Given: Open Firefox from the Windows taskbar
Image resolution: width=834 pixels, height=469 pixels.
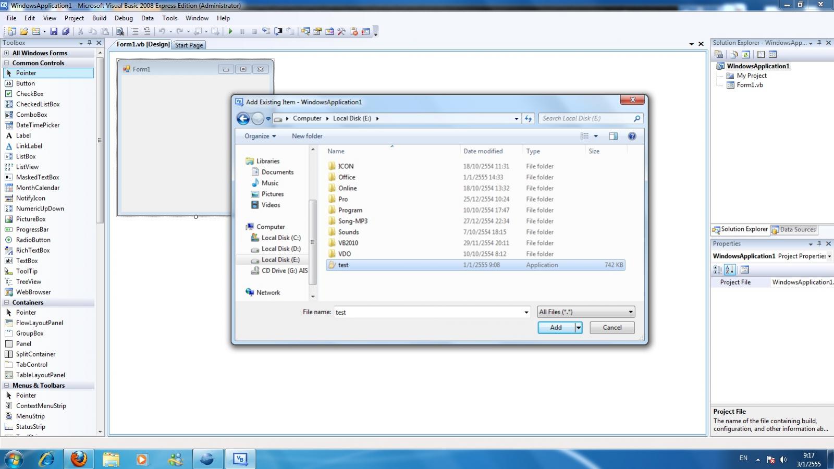Looking at the screenshot, I should 79,459.
